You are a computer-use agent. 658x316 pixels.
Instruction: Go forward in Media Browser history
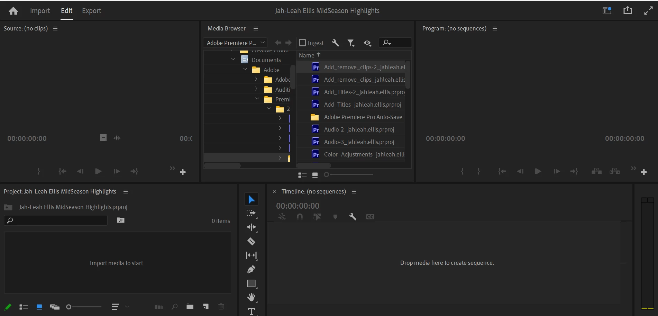coord(289,43)
